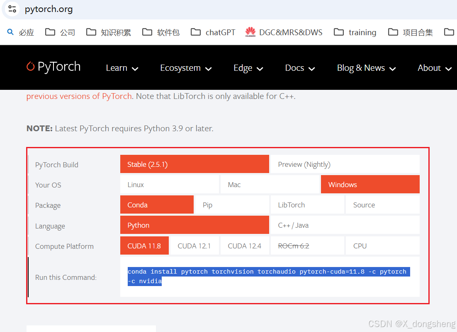
Task: Expand the Docs menu
Action: click(300, 68)
